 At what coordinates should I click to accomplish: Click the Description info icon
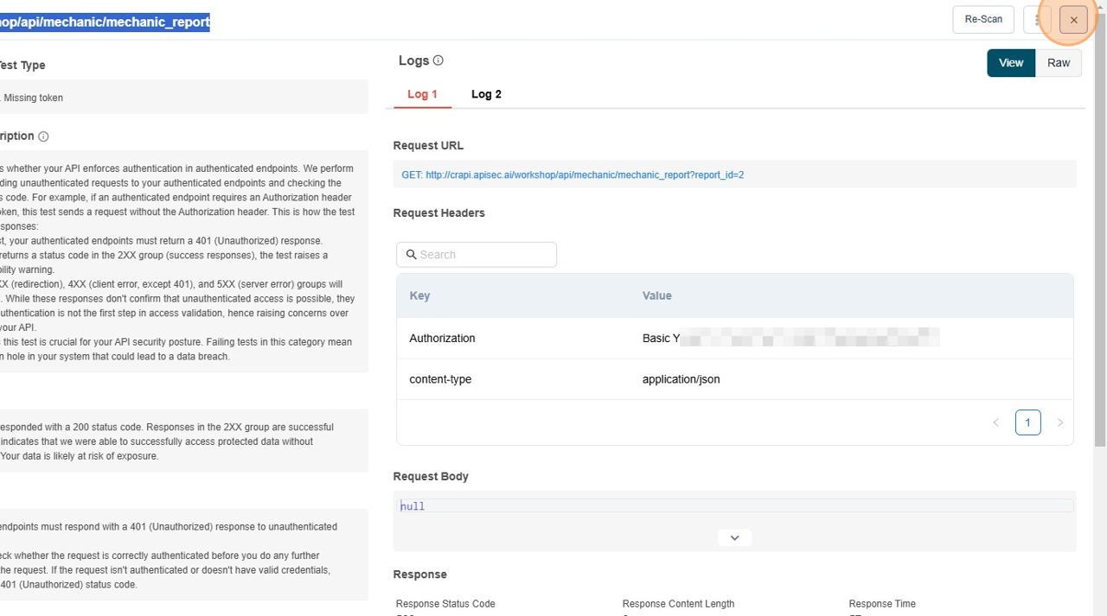(x=43, y=137)
